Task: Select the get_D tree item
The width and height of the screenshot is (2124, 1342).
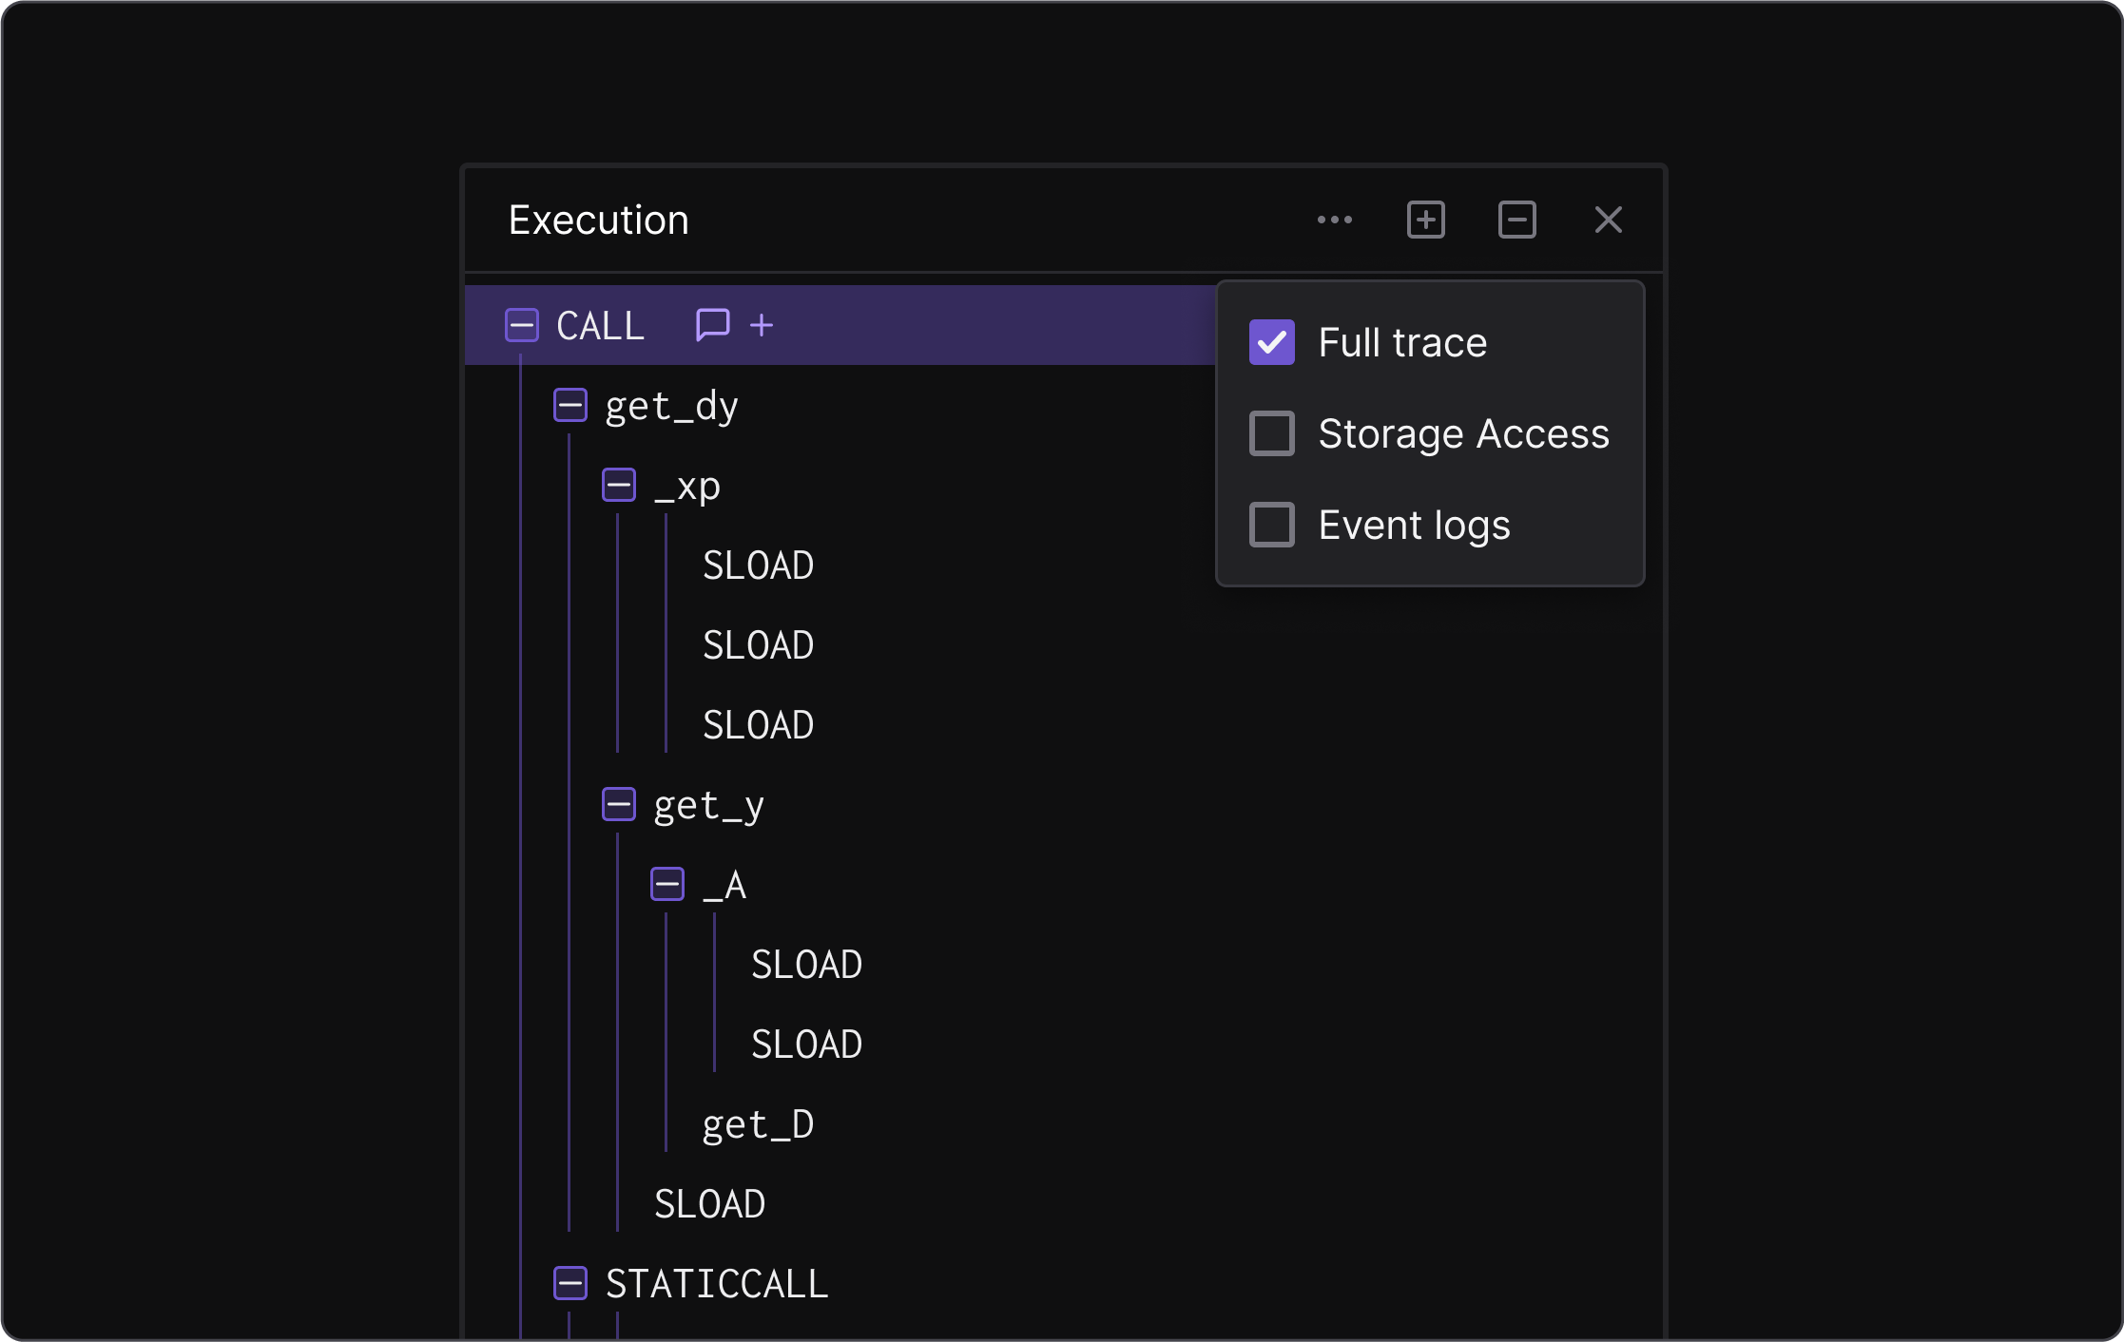Action: click(x=758, y=1124)
